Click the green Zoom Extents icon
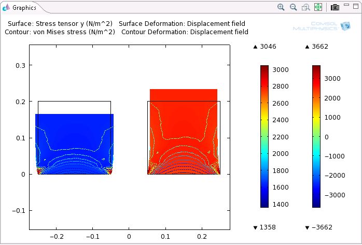The height and width of the screenshot is (245, 362). (x=318, y=7)
